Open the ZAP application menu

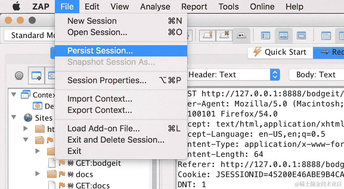[41, 7]
